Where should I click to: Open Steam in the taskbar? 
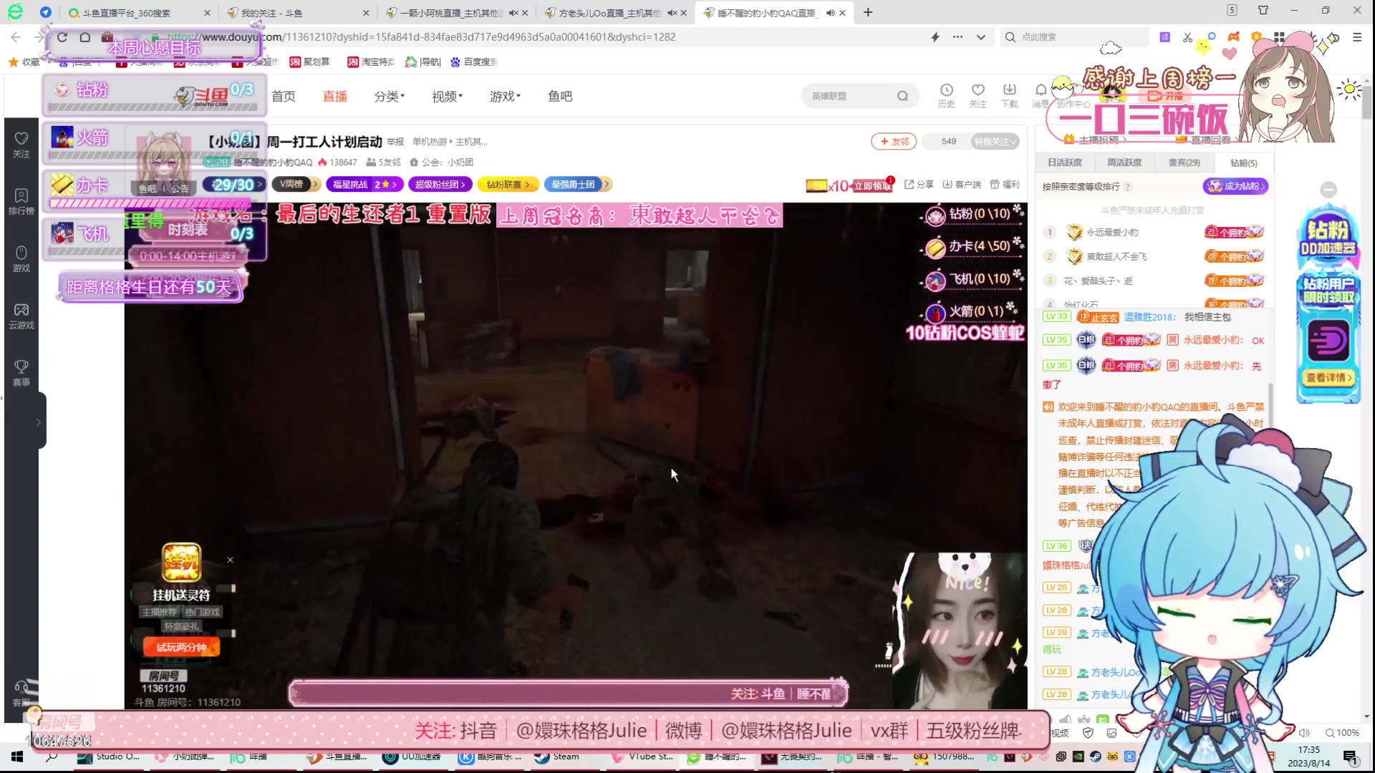tap(557, 757)
